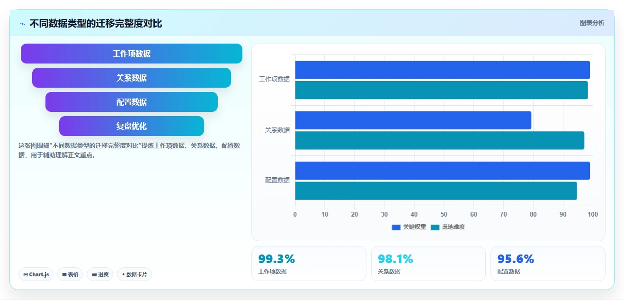Select the 复盘优化 funnel bar

click(132, 126)
